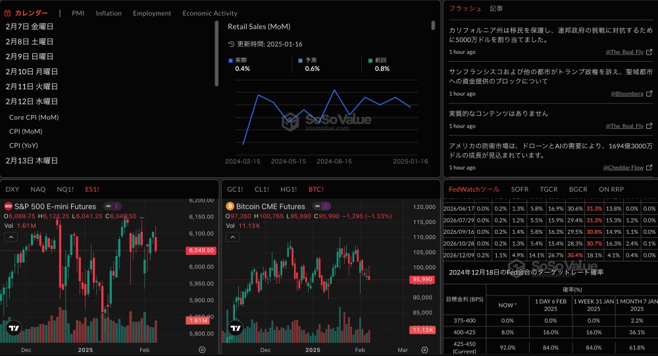Click the 2026/12/09 row 30.4% cell

(574, 255)
